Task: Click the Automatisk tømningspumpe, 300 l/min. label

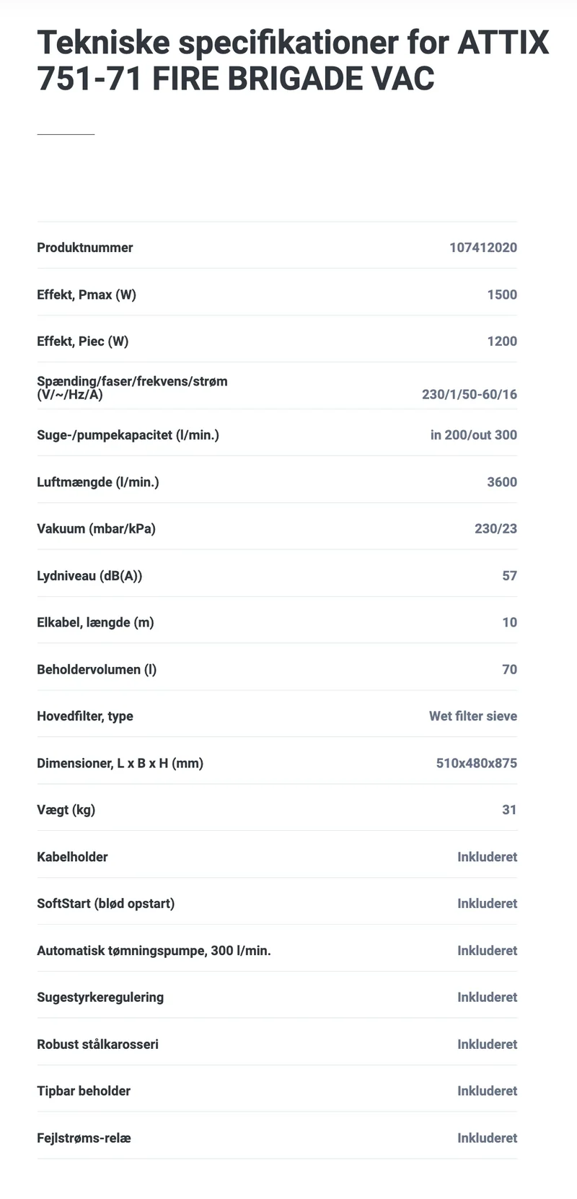Action: click(x=154, y=951)
